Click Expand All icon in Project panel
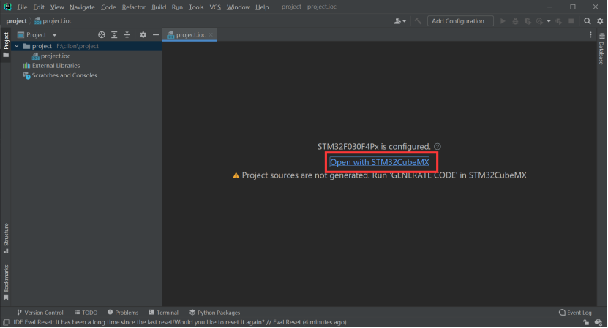 click(x=114, y=35)
